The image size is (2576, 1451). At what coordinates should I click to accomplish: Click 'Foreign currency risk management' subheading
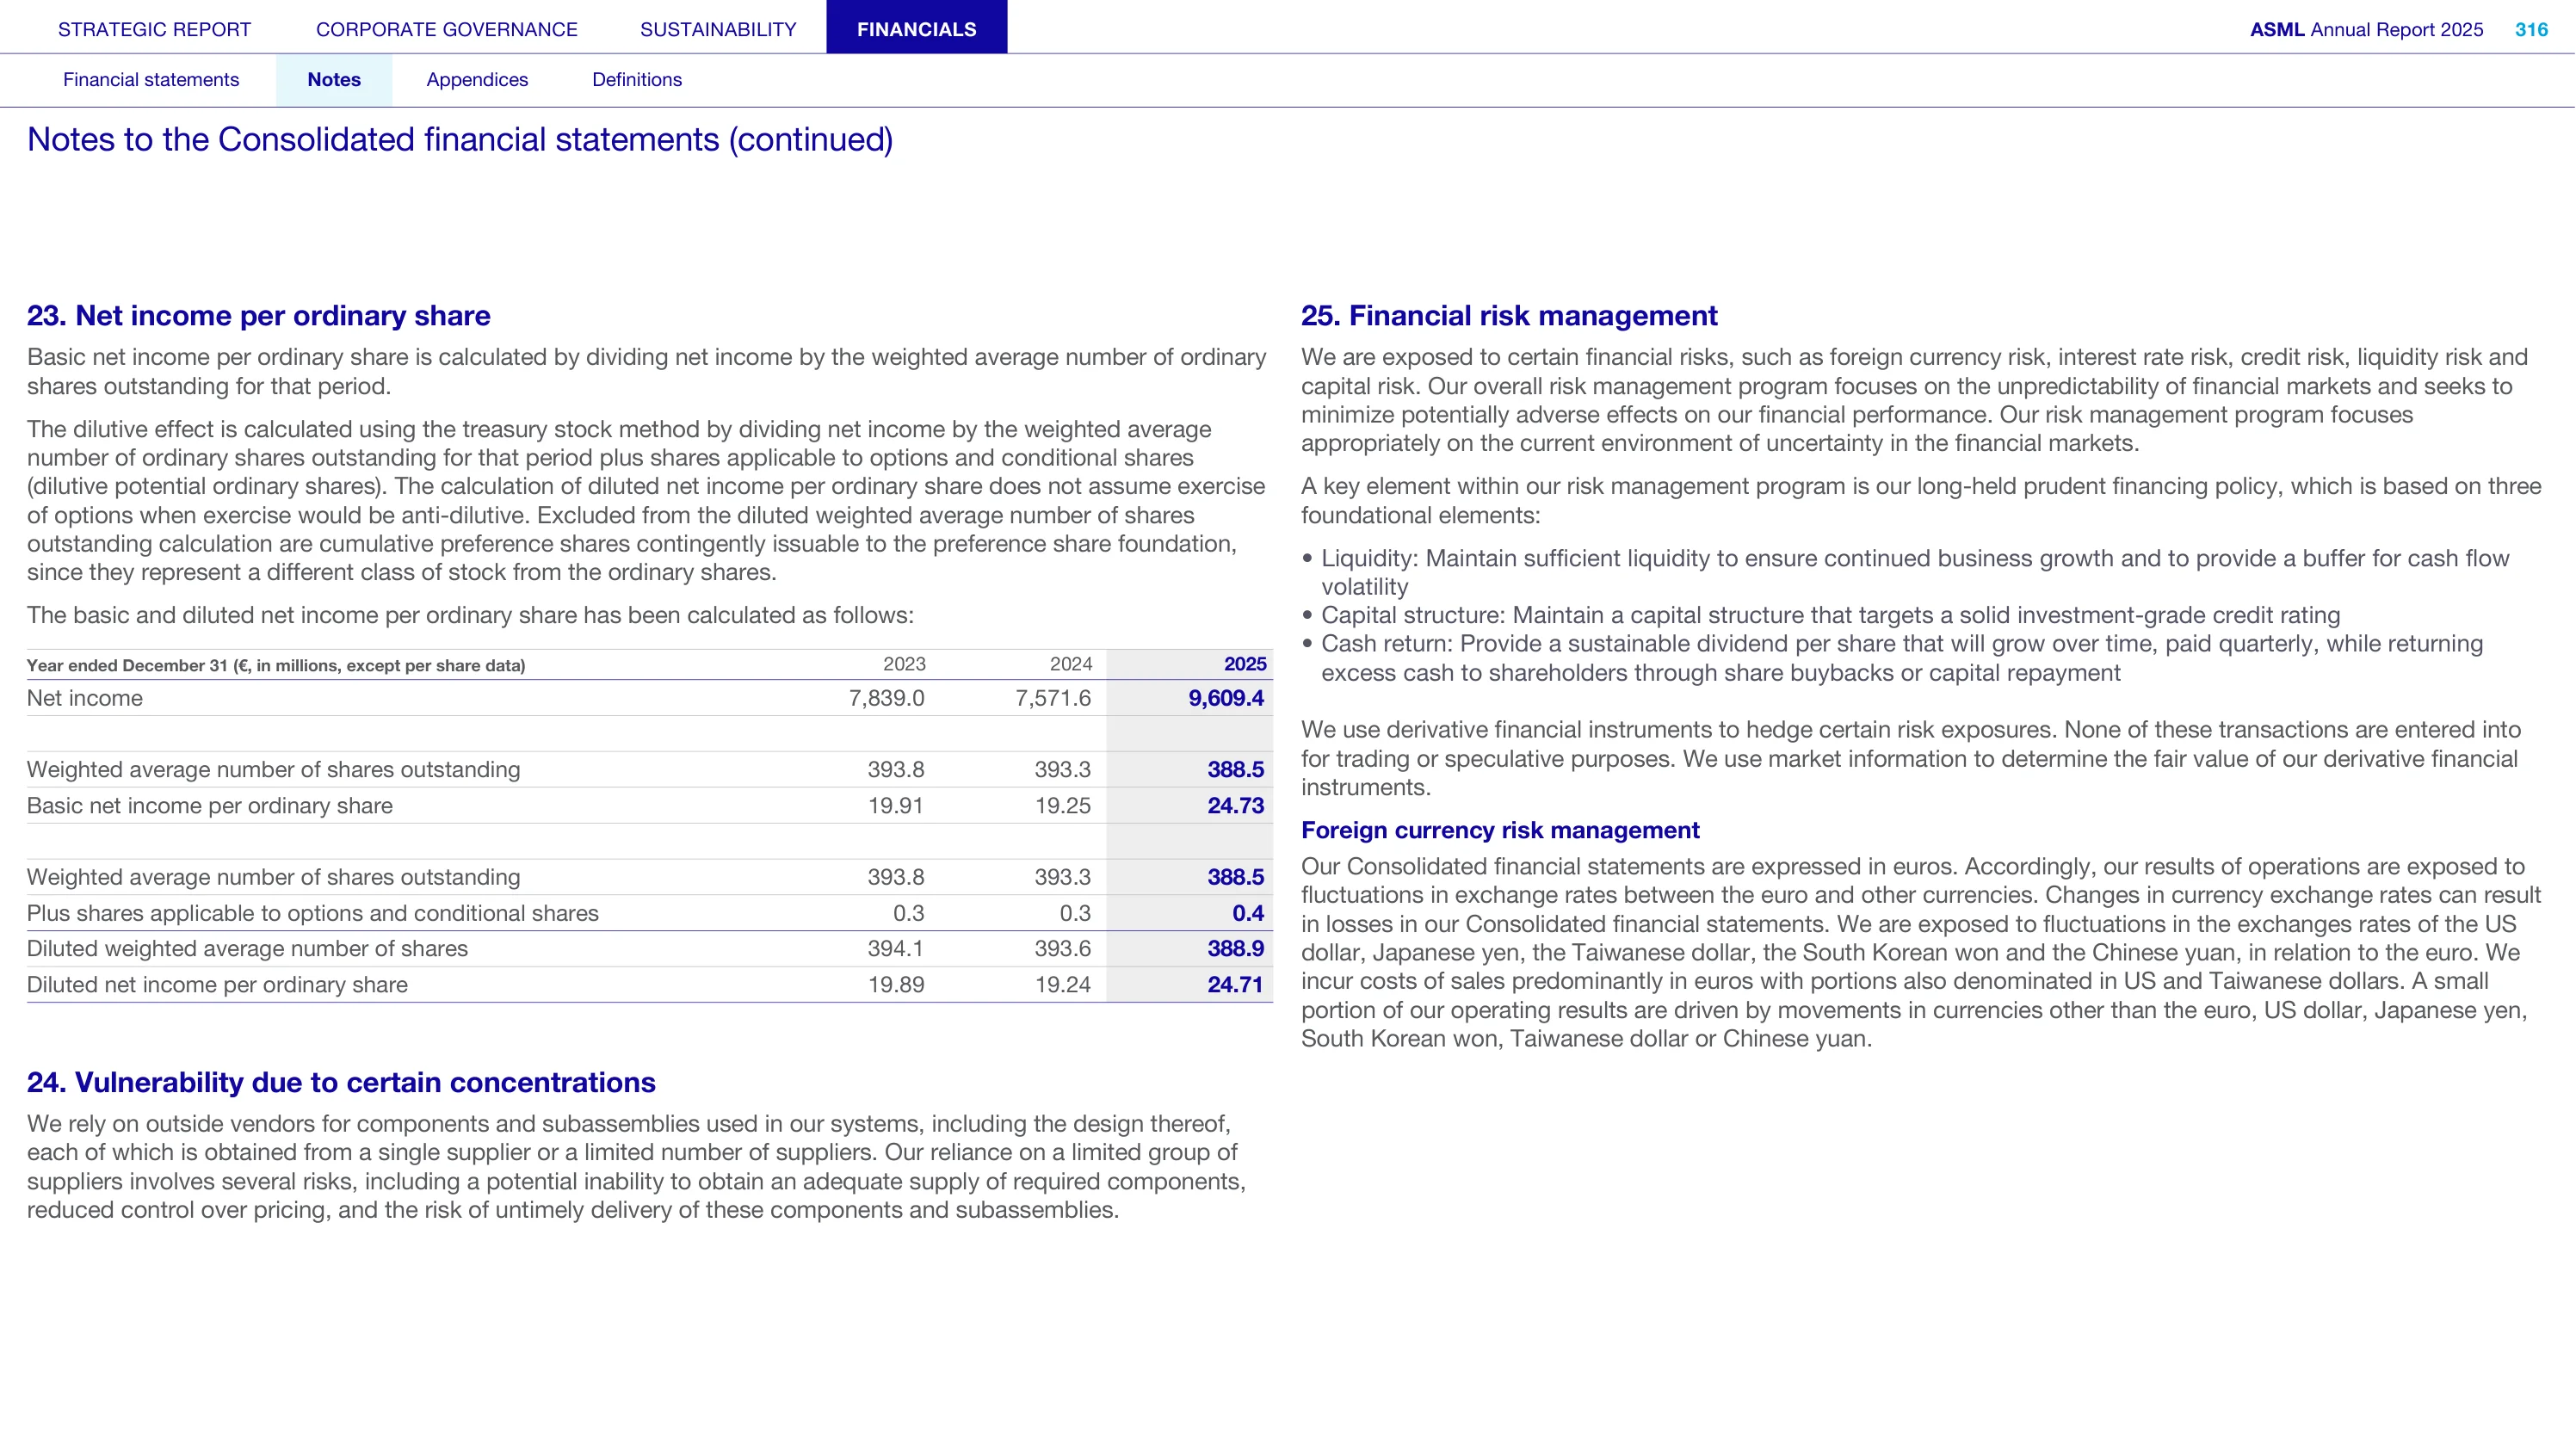(x=1500, y=830)
